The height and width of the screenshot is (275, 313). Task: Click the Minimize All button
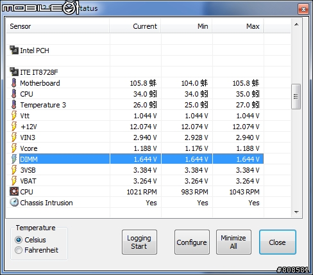pos(233,242)
